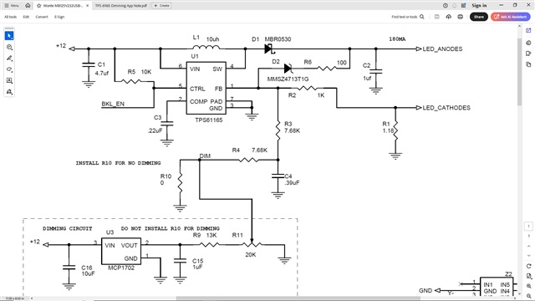Pick the freehand draw loop tool
535x301 pixels.
[x=9, y=69]
